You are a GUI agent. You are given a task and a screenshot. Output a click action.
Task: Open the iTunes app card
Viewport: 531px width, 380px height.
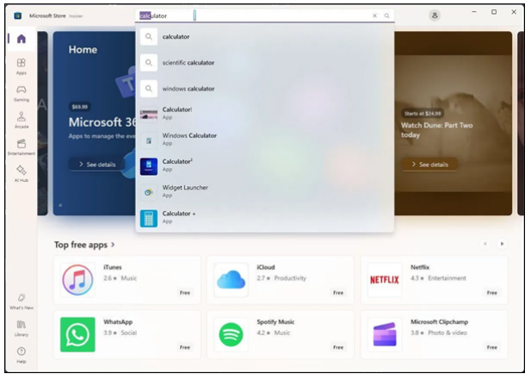coord(127,280)
